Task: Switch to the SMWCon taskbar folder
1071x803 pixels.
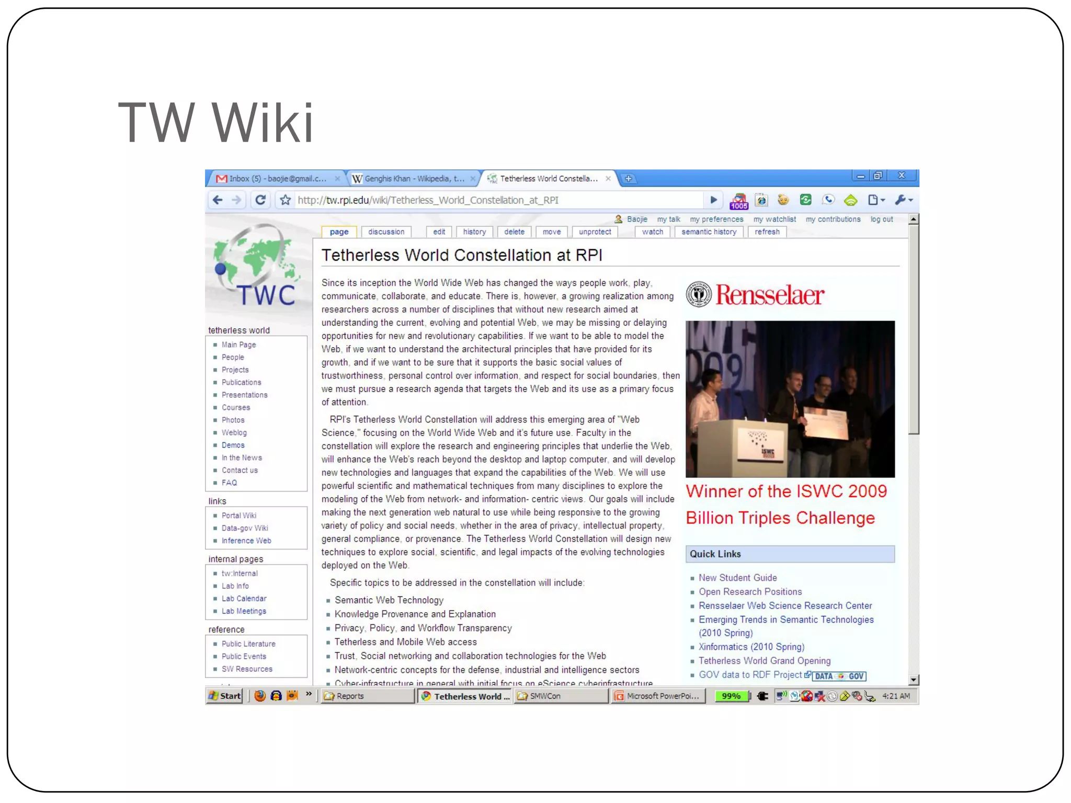Action: tap(562, 696)
